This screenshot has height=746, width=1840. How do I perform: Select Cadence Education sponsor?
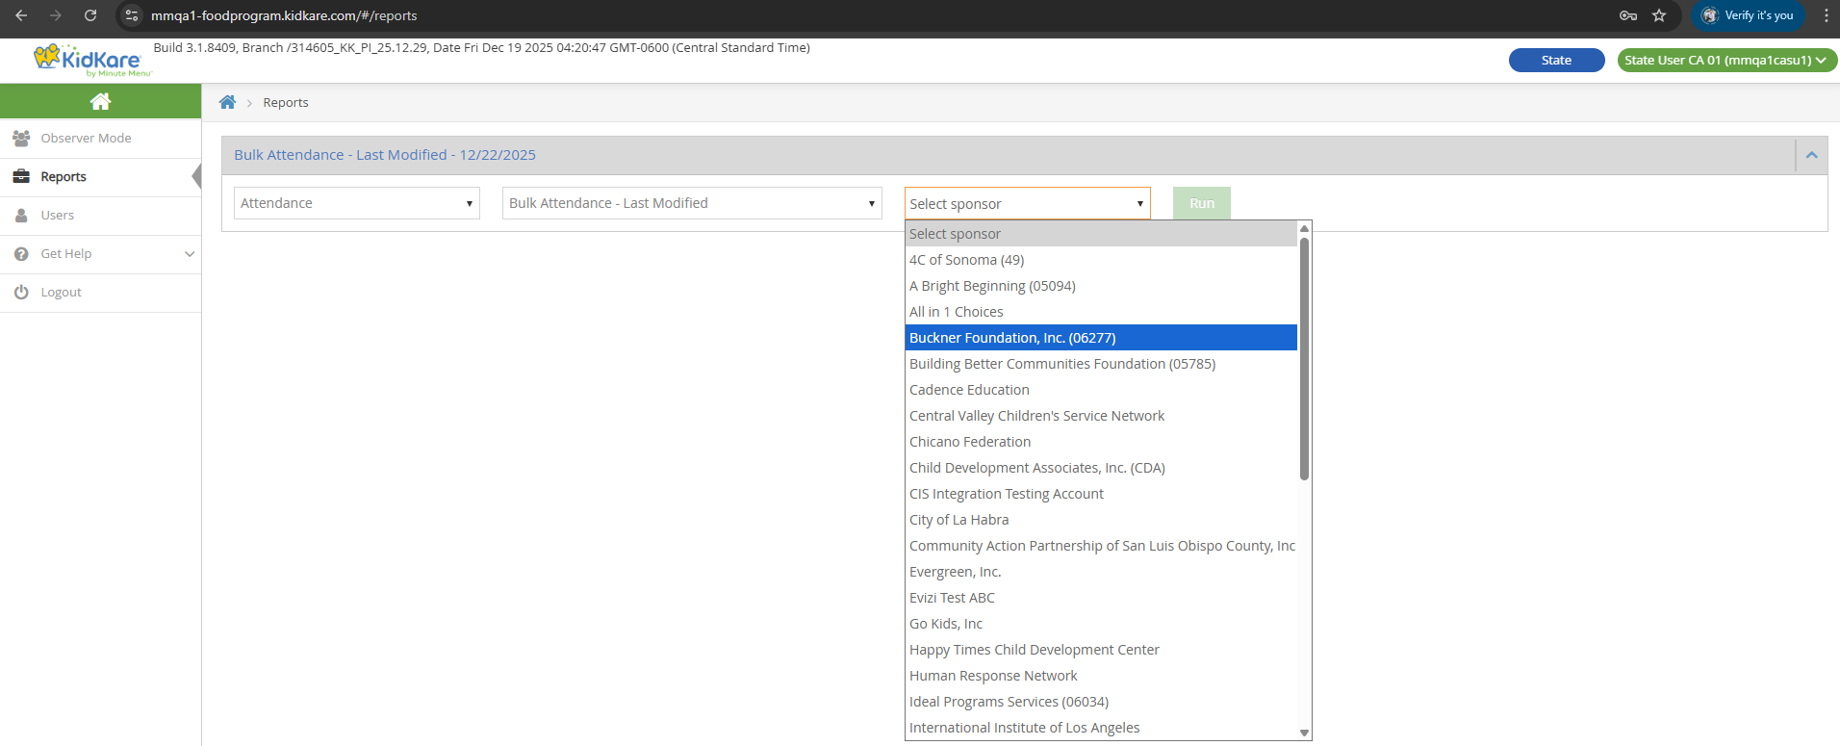click(x=1101, y=390)
